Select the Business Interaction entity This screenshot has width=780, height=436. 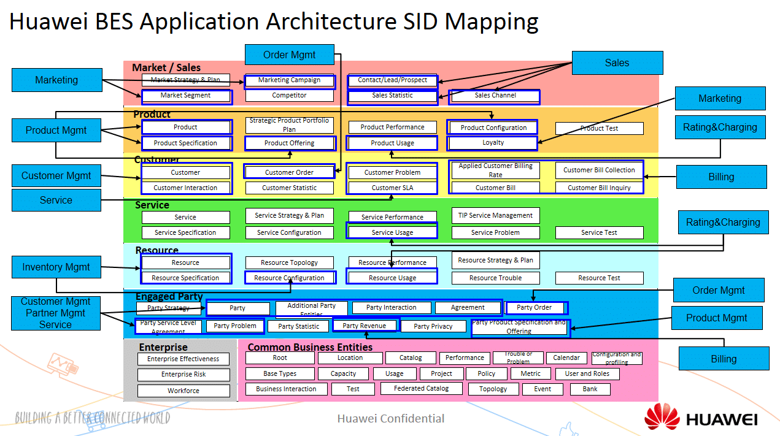287,389
